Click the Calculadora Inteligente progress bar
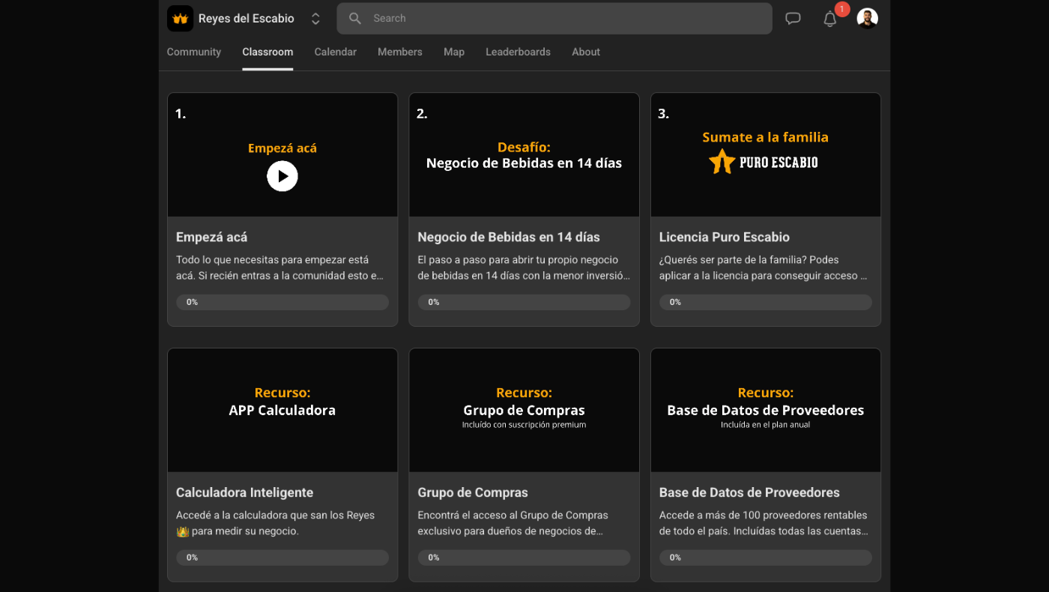Screen dimensions: 1049x592 pyautogui.click(x=282, y=558)
